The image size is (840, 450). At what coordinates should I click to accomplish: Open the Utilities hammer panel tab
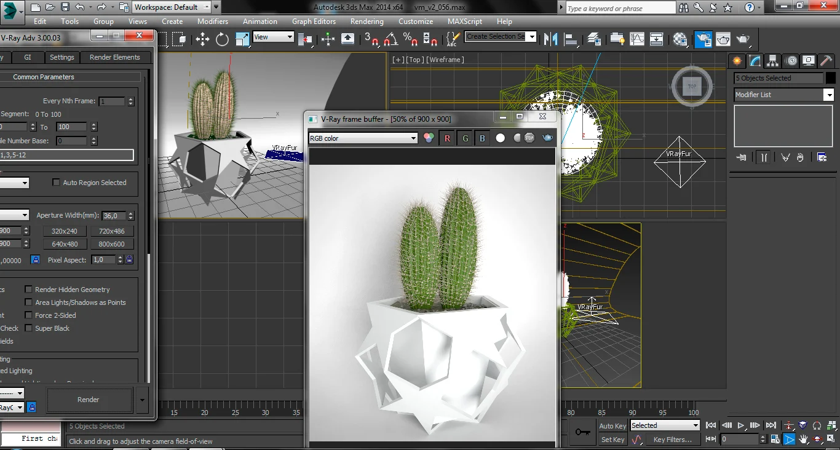point(826,60)
